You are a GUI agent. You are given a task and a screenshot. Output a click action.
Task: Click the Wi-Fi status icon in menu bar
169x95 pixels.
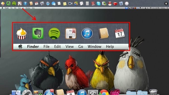(151, 8)
